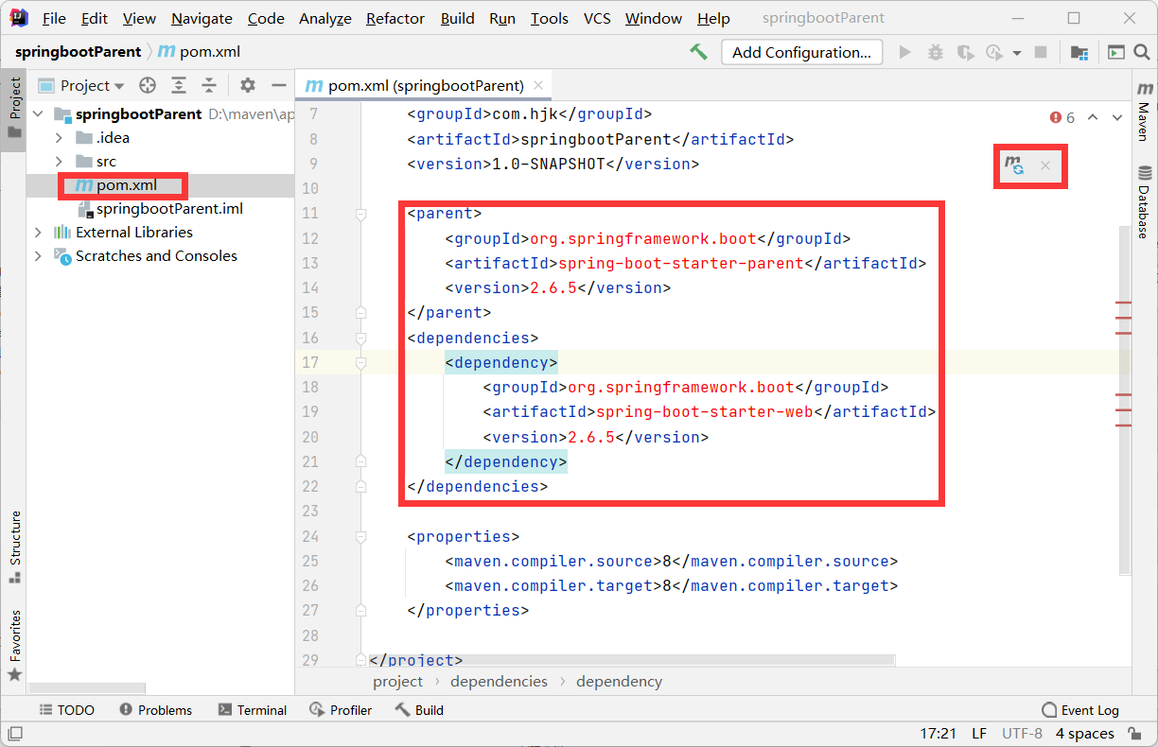Select opened file in Project view
Screen dimensions: 1158x747
click(x=148, y=85)
